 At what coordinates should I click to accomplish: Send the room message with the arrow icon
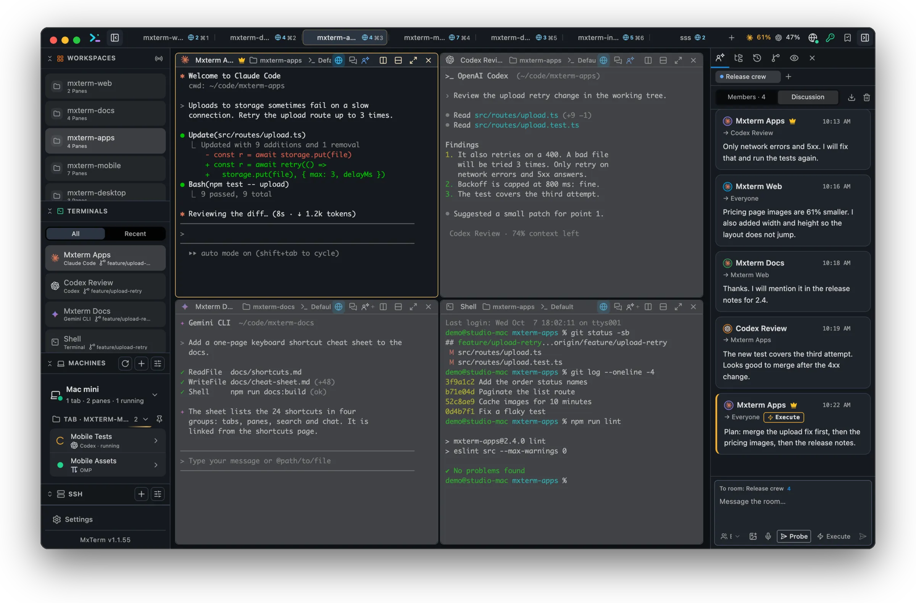(863, 536)
